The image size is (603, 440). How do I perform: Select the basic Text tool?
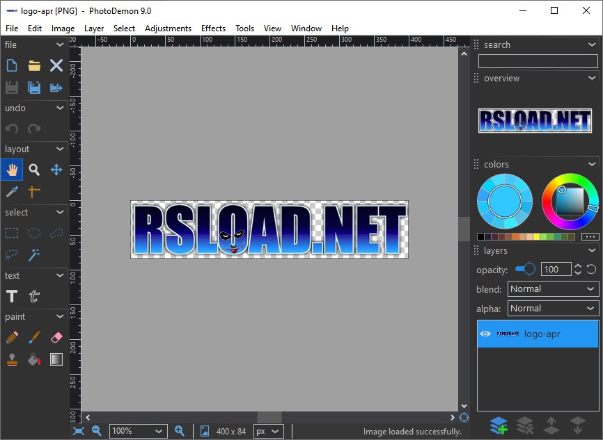(12, 296)
